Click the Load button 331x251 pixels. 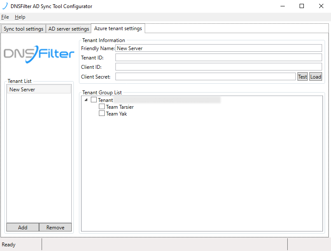[x=316, y=77]
